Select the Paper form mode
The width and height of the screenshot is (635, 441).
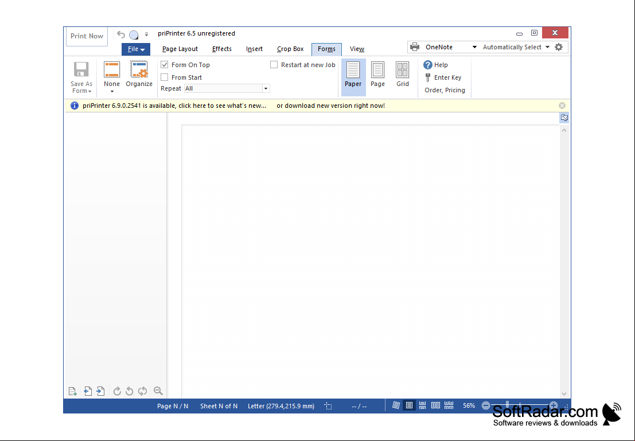[353, 77]
